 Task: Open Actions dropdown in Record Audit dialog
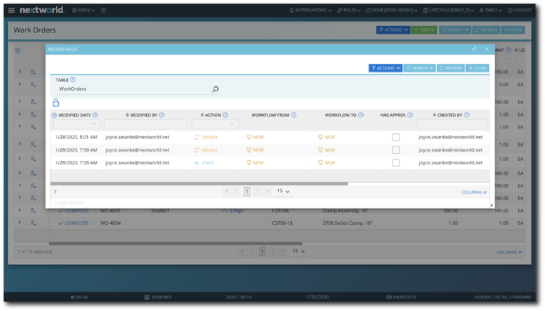click(386, 68)
